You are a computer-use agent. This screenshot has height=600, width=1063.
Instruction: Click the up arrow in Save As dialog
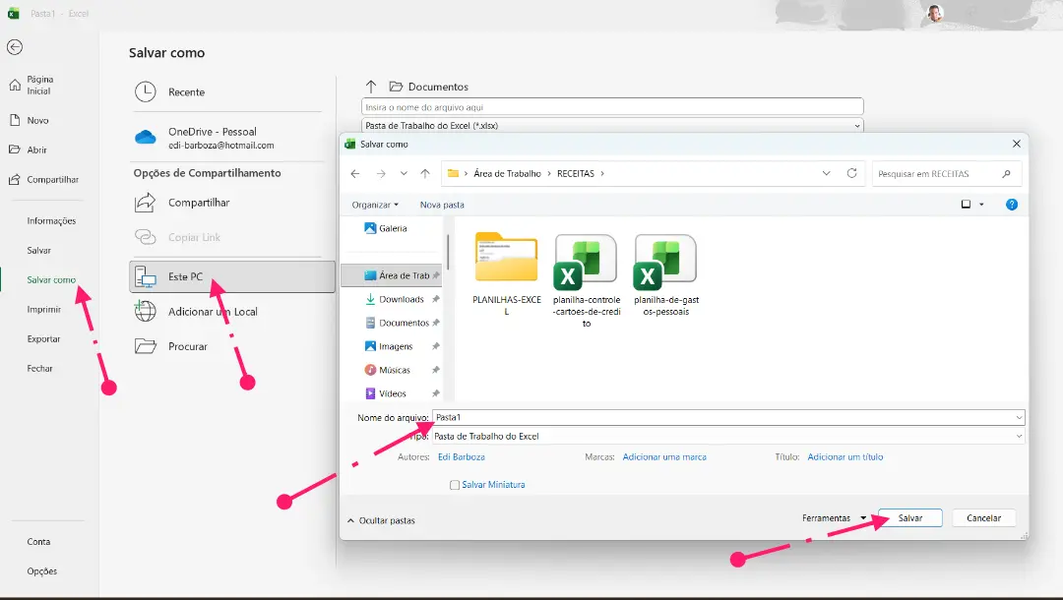(x=425, y=173)
